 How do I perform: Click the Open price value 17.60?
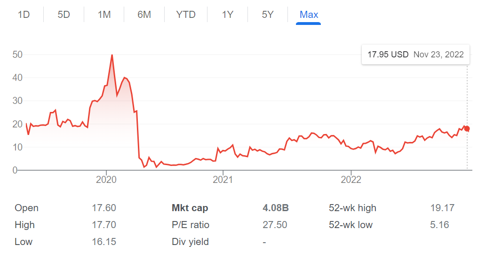pyautogui.click(x=104, y=208)
